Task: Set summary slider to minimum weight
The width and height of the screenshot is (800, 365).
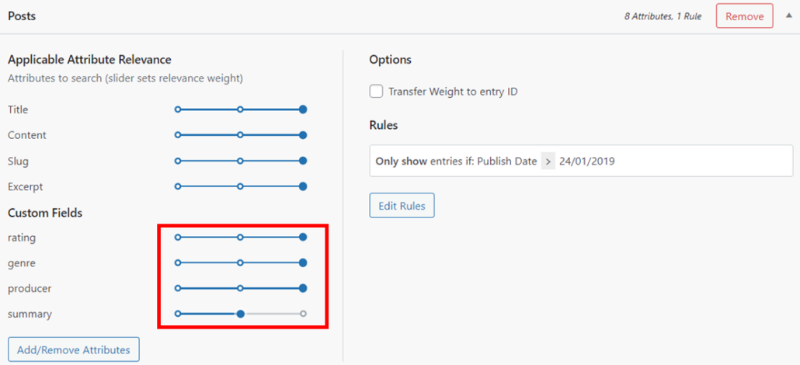Action: (x=178, y=314)
